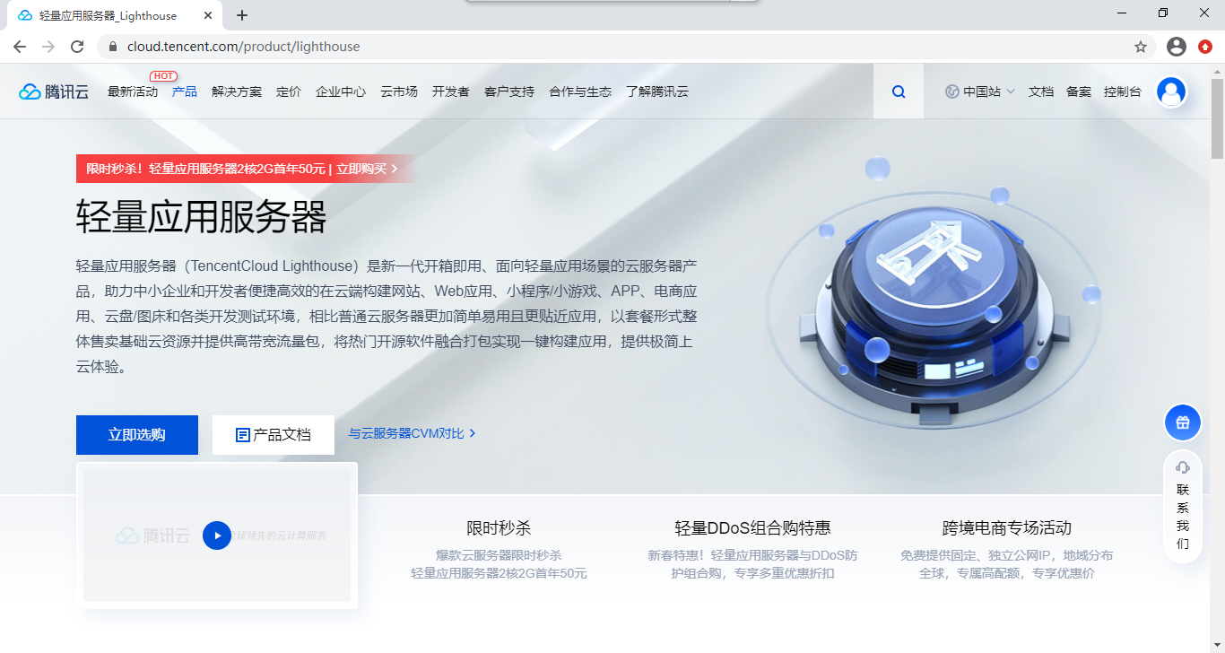Open the 与云服务器CVM对比 link
The width and height of the screenshot is (1225, 653).
(x=410, y=432)
